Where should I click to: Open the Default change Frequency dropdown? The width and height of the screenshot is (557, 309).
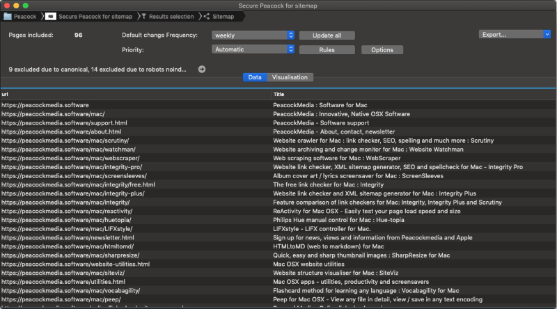coord(253,35)
